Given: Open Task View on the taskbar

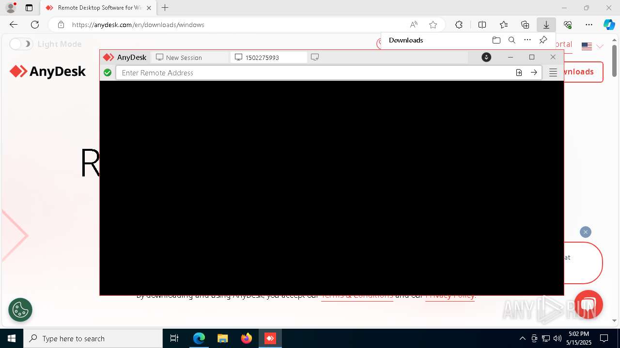Looking at the screenshot, I should pos(174,338).
